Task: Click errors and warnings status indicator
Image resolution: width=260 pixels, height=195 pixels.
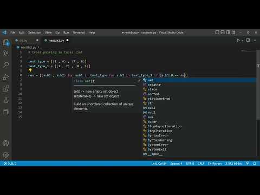Action: pyautogui.click(x=10, y=164)
